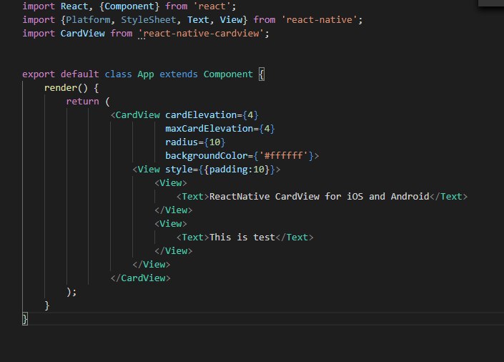Click the Component name in React import
The height and width of the screenshot is (362, 504).
pos(129,6)
